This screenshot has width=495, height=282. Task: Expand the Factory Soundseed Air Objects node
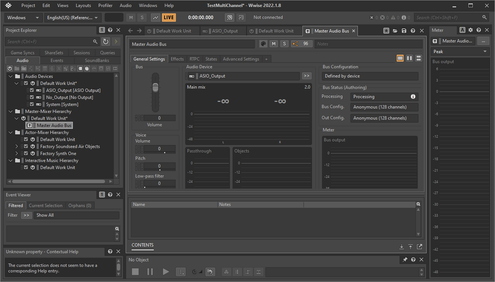[x=17, y=147]
